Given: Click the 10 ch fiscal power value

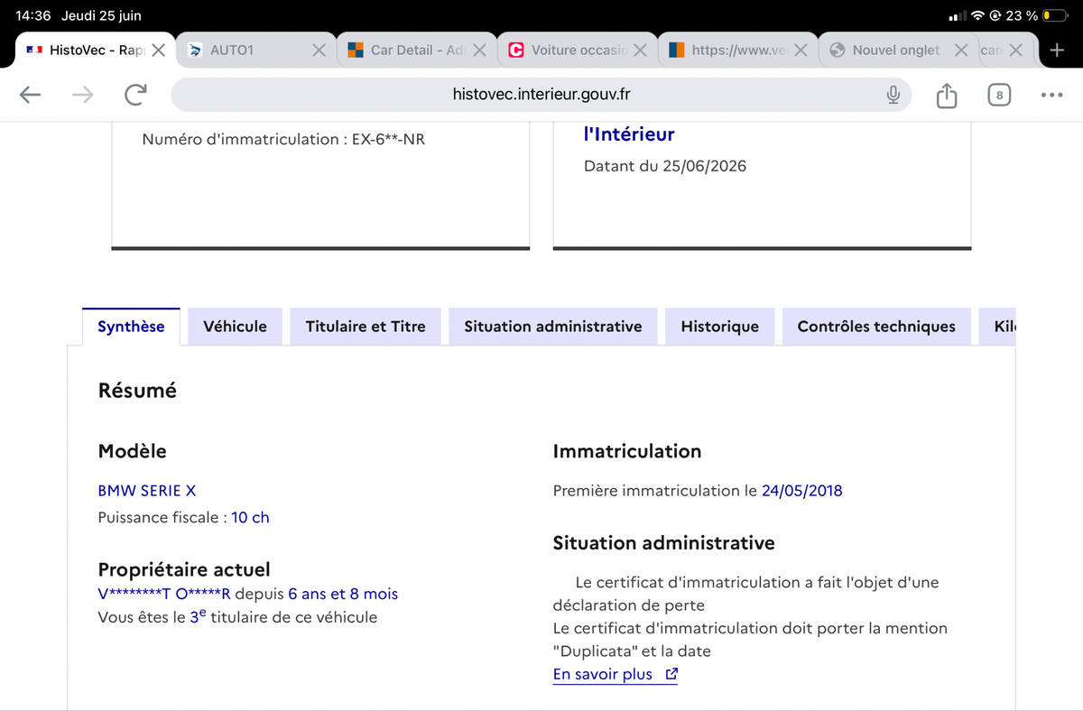Looking at the screenshot, I should tap(250, 517).
